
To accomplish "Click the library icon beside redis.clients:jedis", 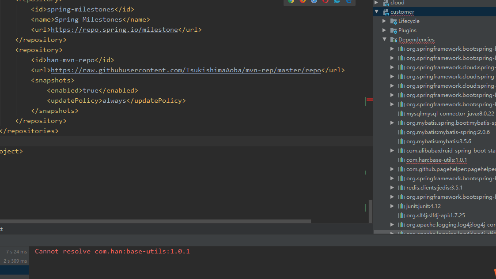I will [x=401, y=188].
